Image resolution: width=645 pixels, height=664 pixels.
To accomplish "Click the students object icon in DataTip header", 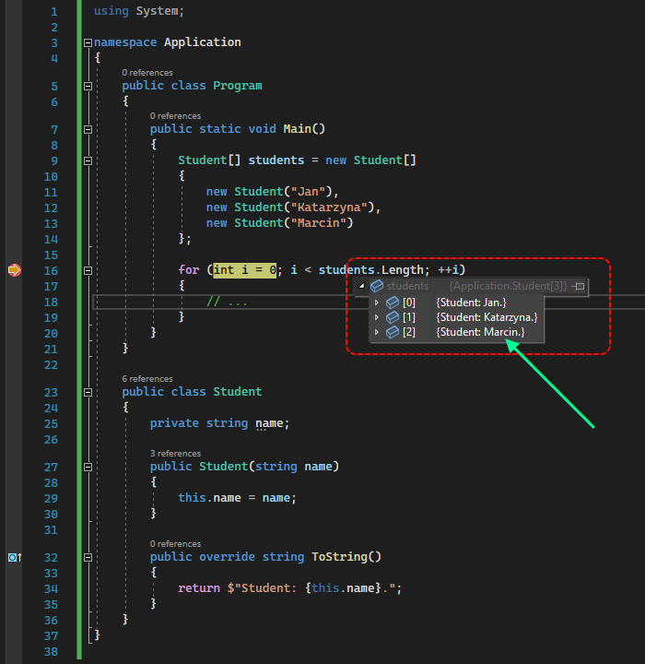I will [377, 287].
